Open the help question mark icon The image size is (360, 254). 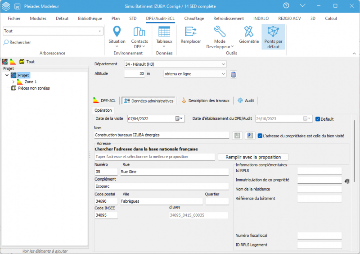pyautogui.click(x=286, y=5)
